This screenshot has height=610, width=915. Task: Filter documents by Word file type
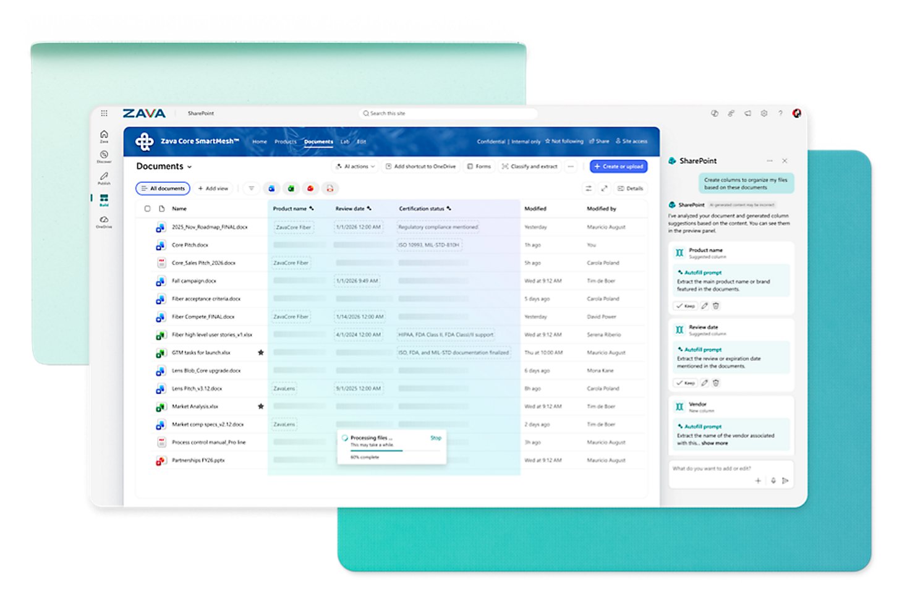tap(271, 189)
